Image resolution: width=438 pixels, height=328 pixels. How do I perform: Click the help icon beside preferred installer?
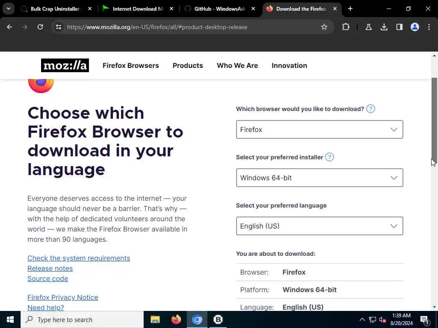click(x=330, y=157)
